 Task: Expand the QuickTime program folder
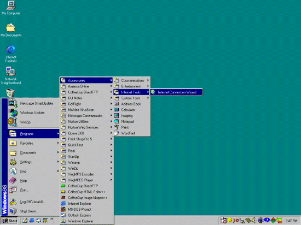coord(86,145)
